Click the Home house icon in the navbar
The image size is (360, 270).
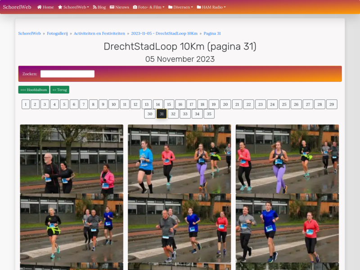39,7
